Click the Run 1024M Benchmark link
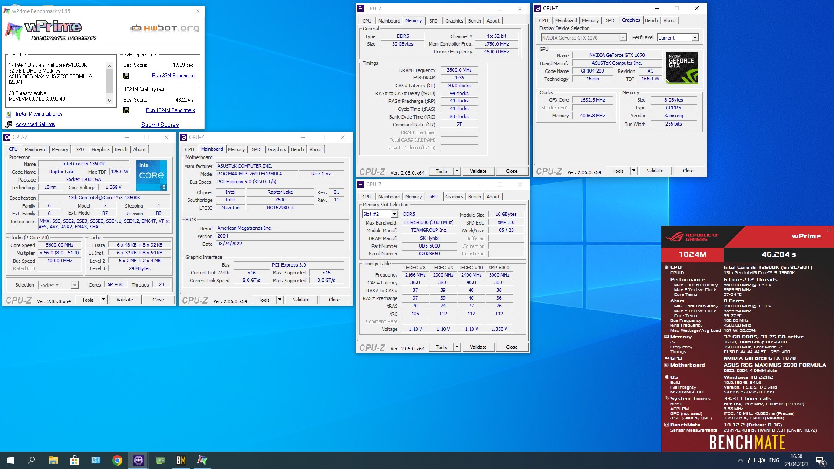The width and height of the screenshot is (834, 469). click(x=170, y=110)
